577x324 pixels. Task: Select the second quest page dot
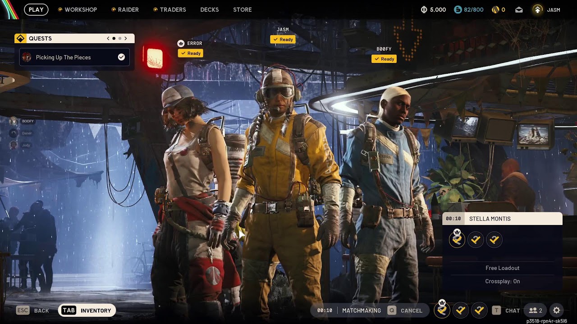tap(120, 39)
